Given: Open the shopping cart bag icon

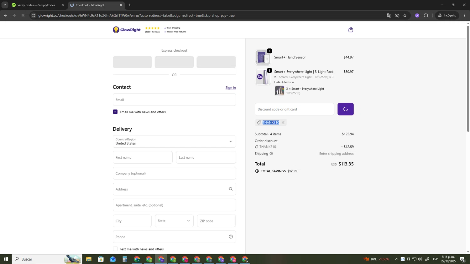Looking at the screenshot, I should click(x=351, y=30).
